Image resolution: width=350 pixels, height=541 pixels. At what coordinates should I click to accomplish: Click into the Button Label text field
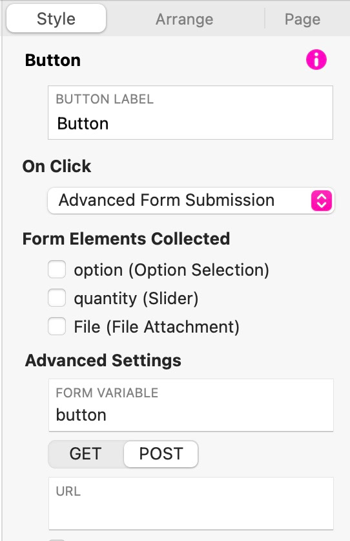tap(190, 113)
